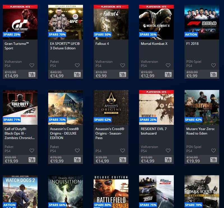
Task: Toggle wishlist heart for Fallout 4
Action: [x=123, y=65]
